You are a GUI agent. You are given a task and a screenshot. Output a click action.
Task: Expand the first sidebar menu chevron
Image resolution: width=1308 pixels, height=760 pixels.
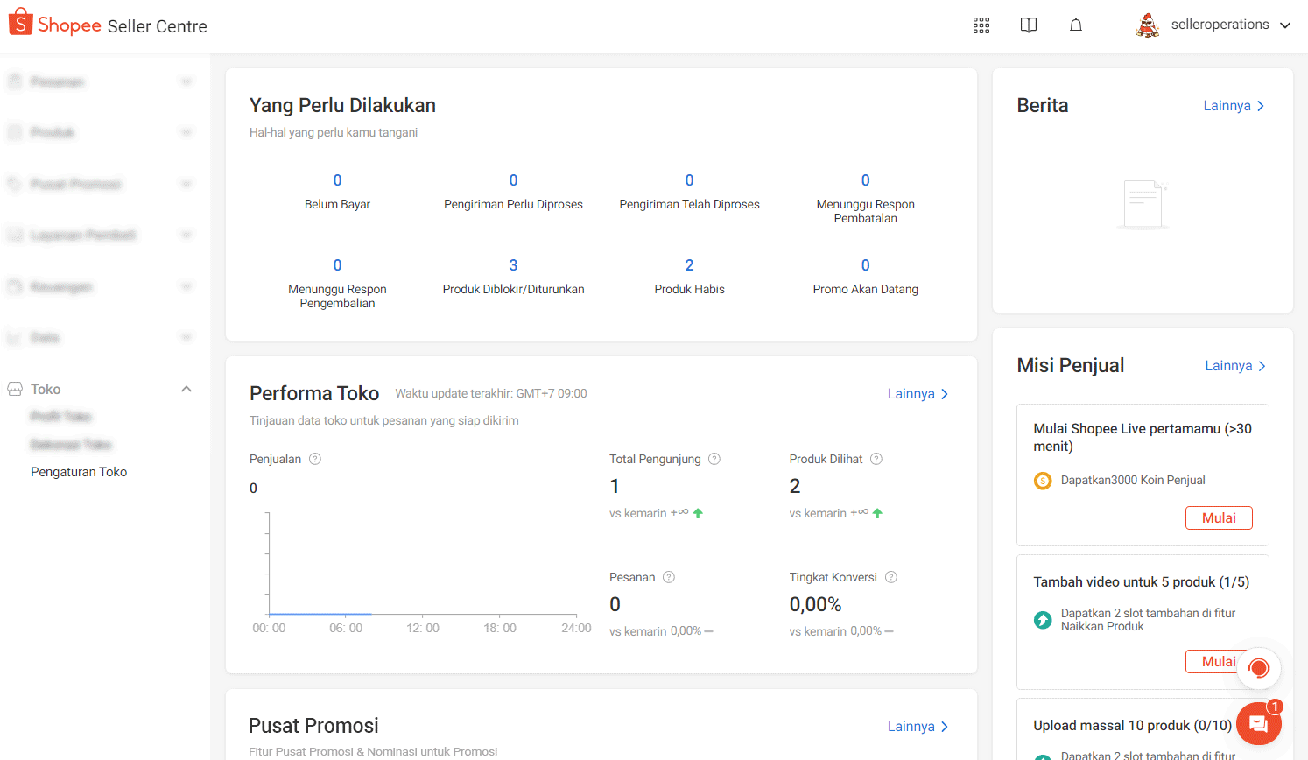[186, 82]
